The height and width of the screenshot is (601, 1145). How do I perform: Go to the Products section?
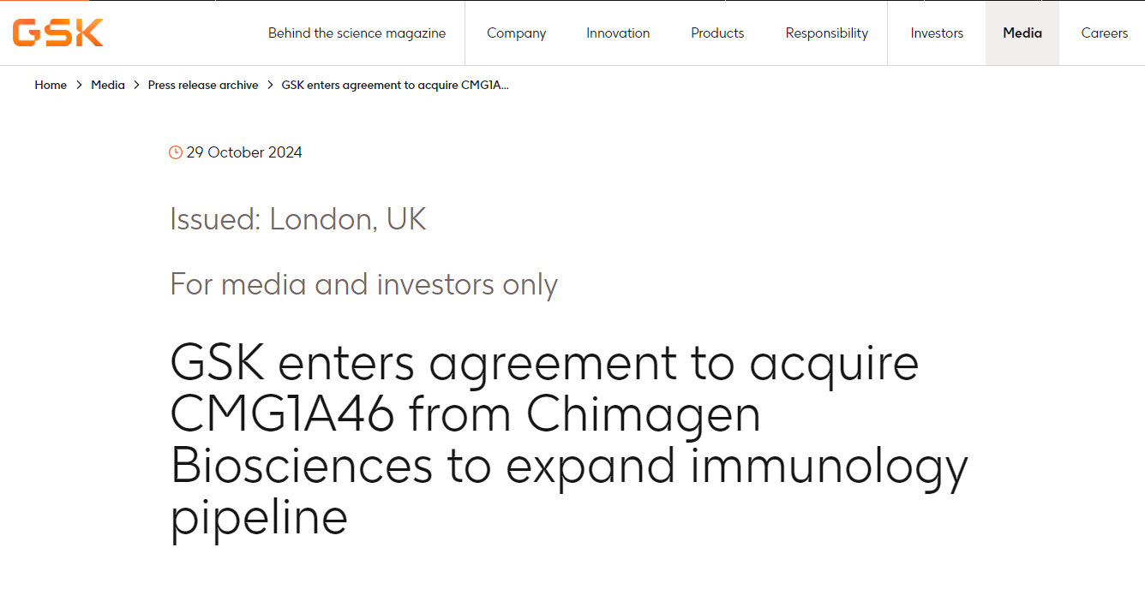click(x=717, y=33)
